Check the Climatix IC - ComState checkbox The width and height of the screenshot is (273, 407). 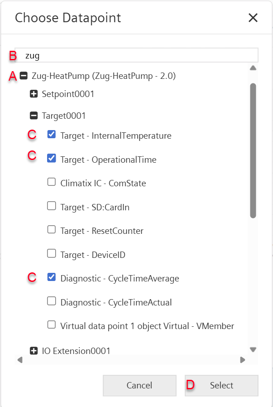point(52,183)
